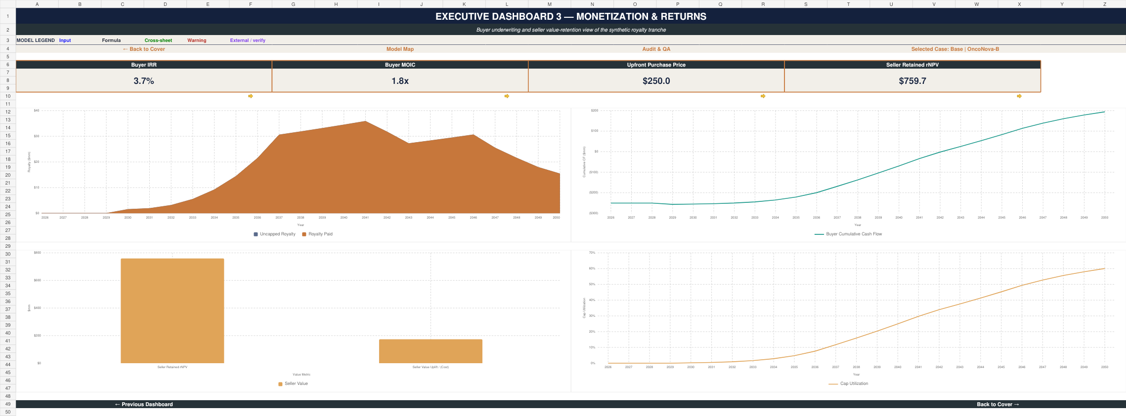Click the Previous Dashboard button

coord(144,404)
